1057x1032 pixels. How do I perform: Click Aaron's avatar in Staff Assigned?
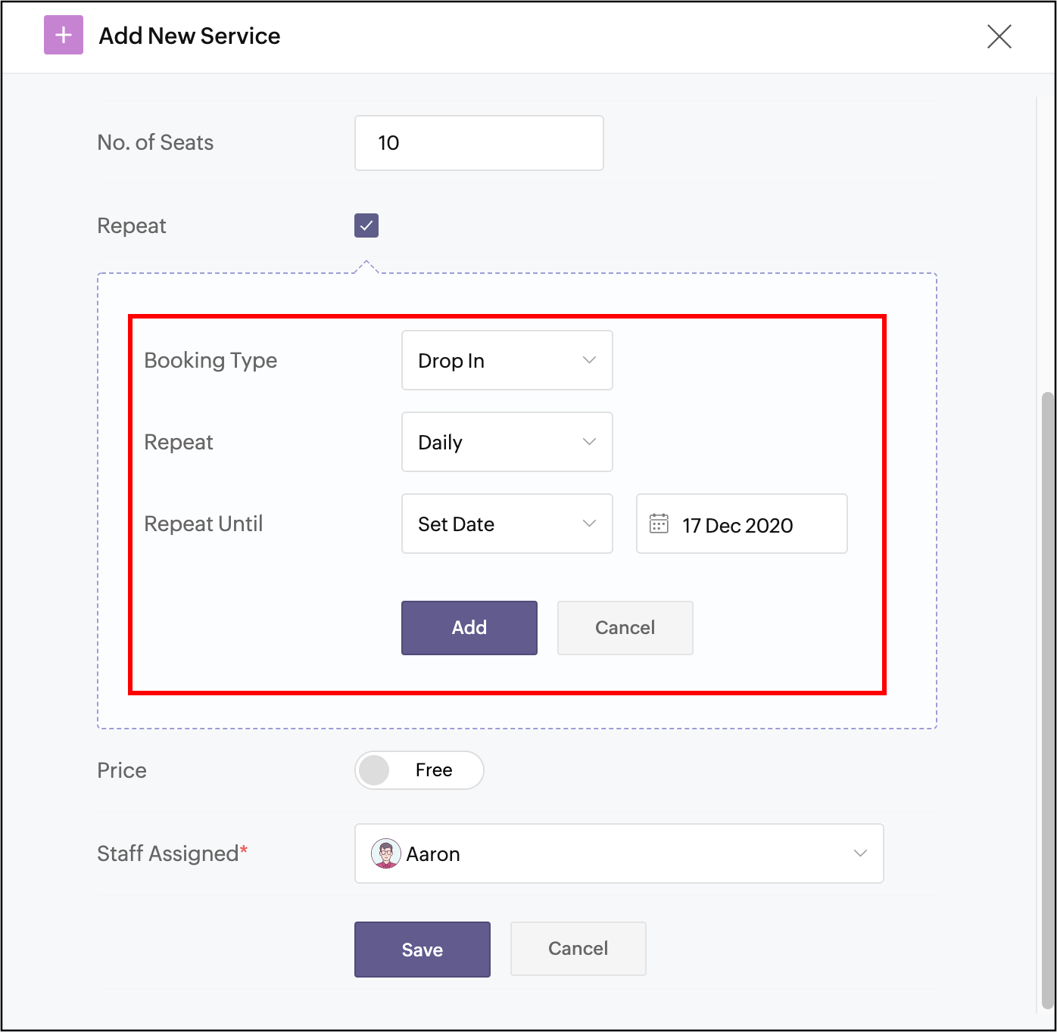coord(385,853)
